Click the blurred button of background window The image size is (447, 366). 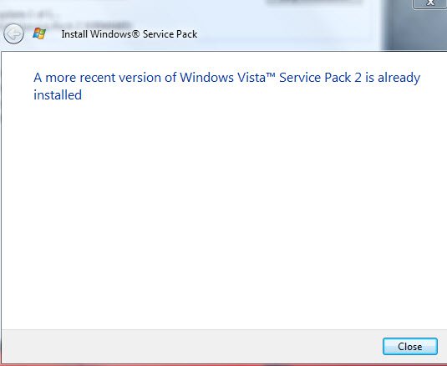[313, 2]
